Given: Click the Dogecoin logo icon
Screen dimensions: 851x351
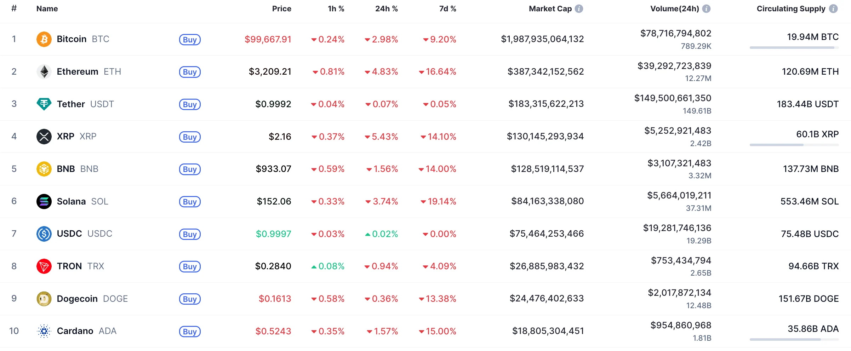Looking at the screenshot, I should coord(44,299).
